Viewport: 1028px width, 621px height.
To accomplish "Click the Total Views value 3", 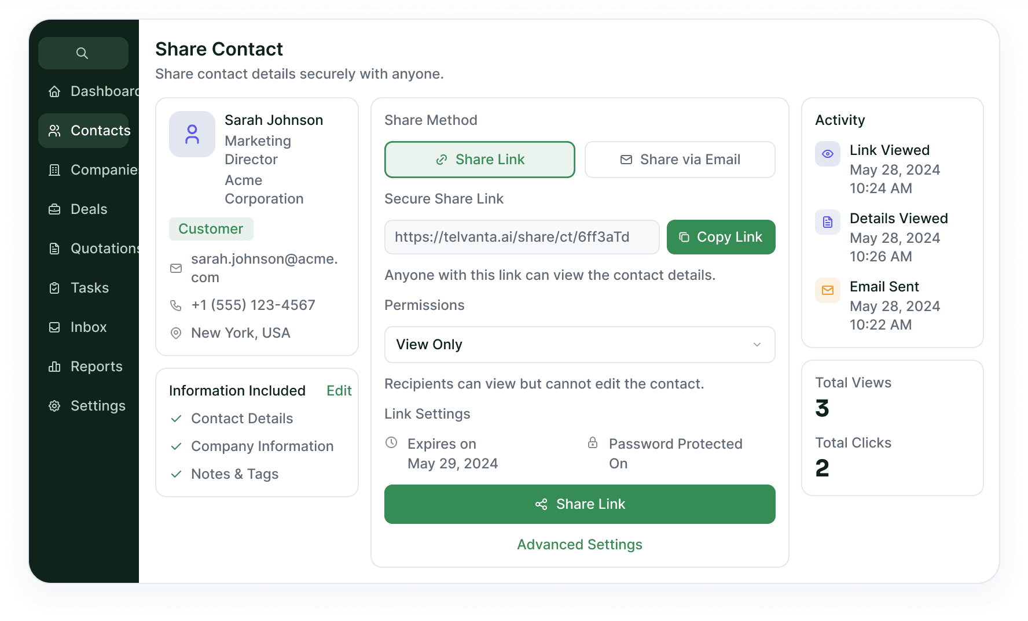I will 822,408.
